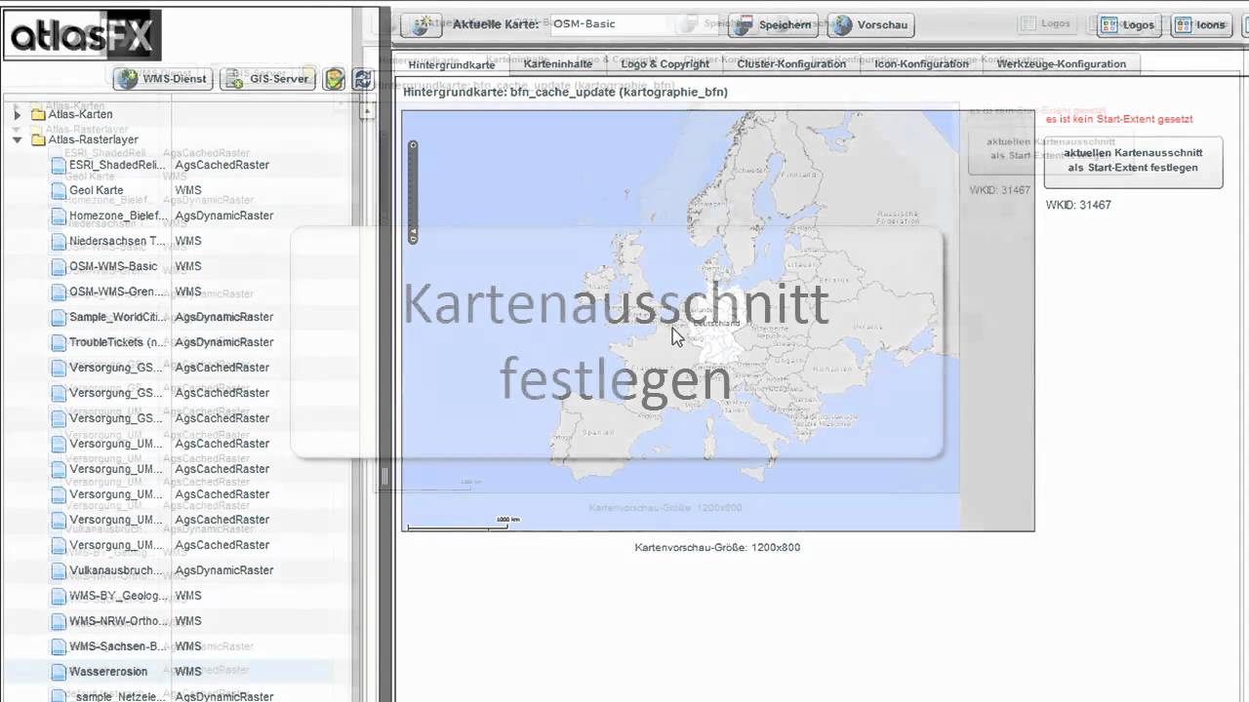Click the Atlas-Rasterlayer folder icon
This screenshot has width=1249, height=702.
click(x=38, y=139)
